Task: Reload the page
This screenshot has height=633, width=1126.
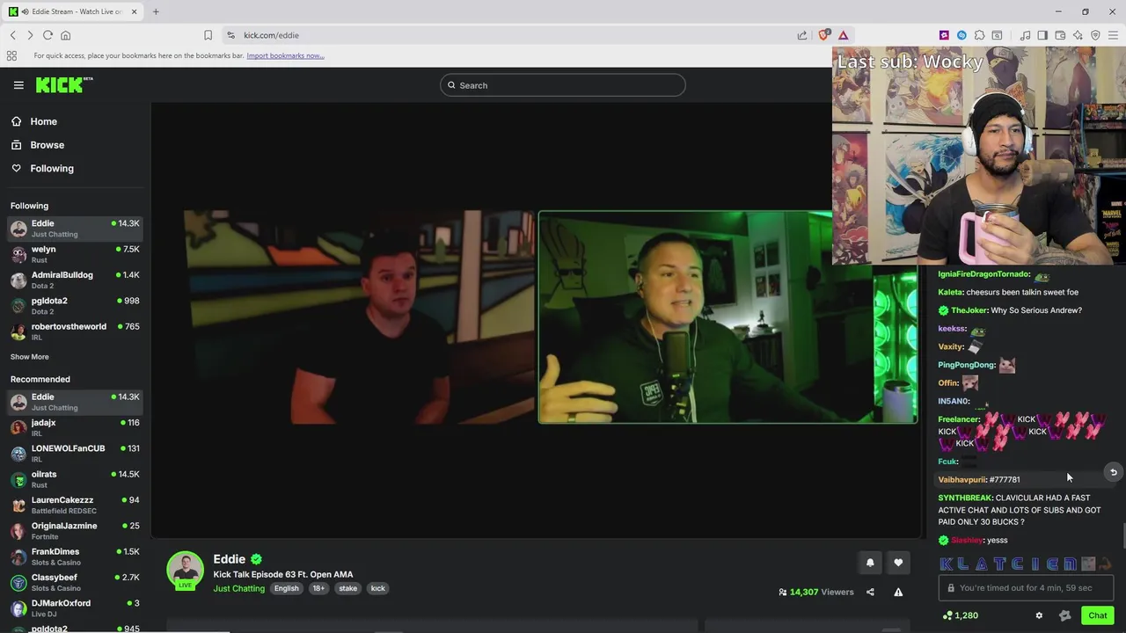Action: click(48, 35)
